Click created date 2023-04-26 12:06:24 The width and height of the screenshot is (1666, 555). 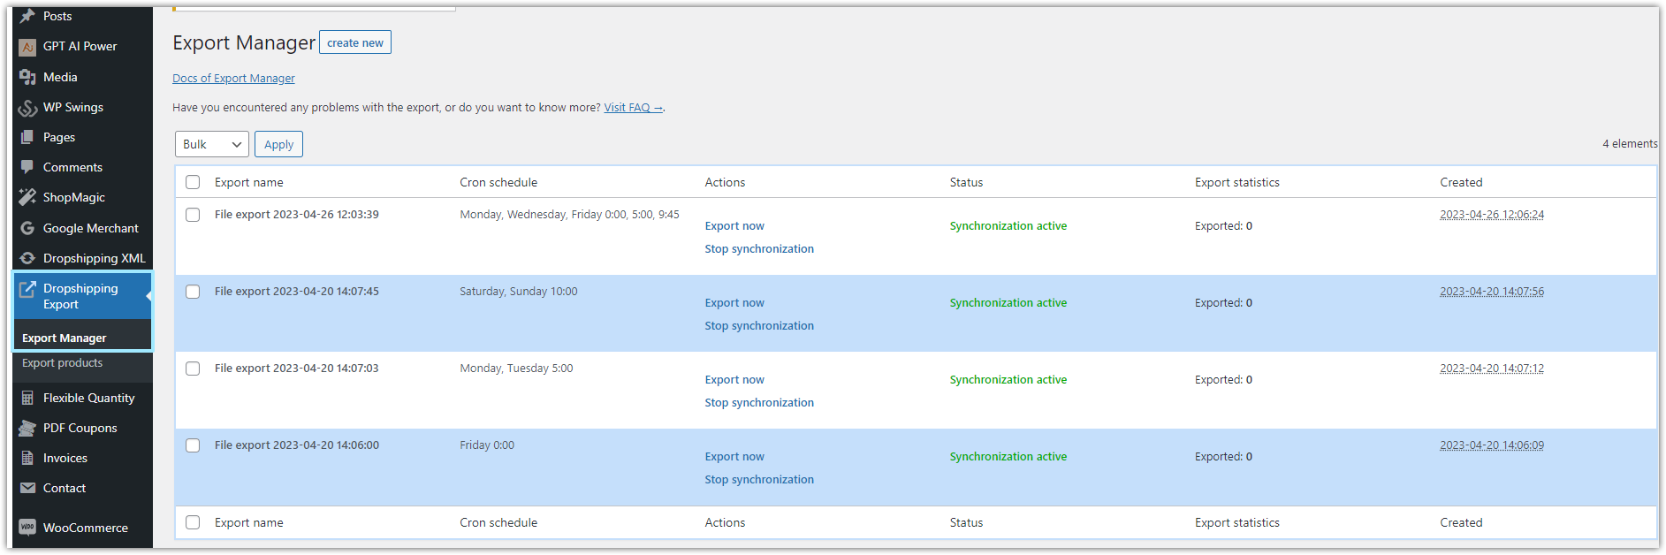(1492, 215)
